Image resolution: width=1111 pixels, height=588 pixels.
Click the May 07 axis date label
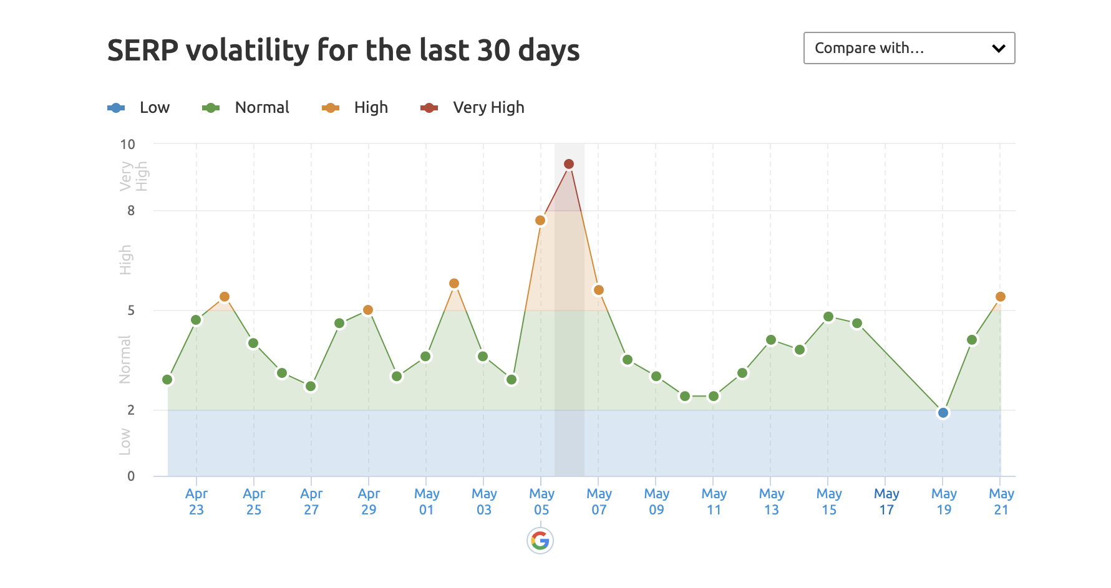coord(599,502)
